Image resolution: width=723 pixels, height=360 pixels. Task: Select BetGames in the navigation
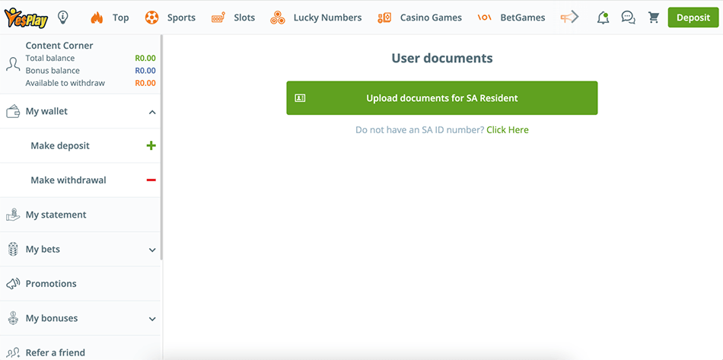pyautogui.click(x=522, y=18)
